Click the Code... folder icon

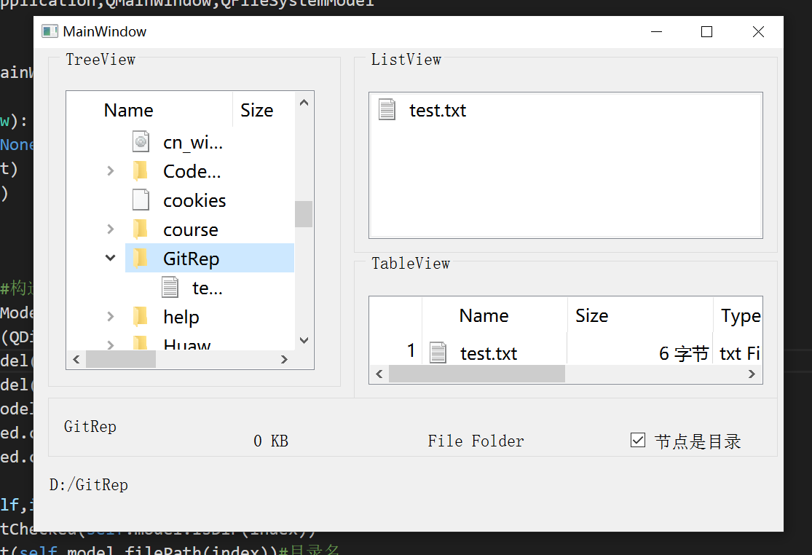tap(141, 171)
